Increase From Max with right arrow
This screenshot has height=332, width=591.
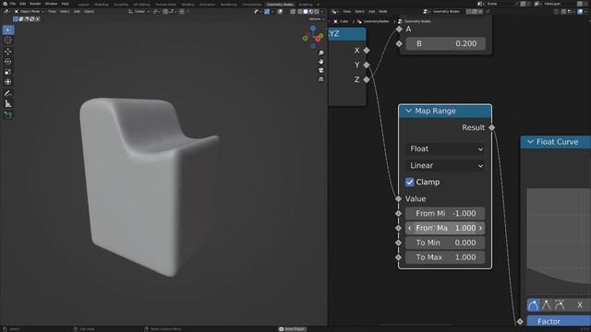click(x=480, y=228)
